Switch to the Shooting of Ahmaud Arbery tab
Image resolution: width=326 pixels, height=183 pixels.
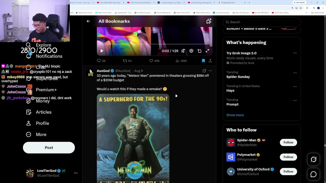click(x=201, y=3)
